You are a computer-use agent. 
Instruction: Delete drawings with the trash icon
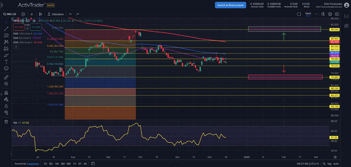(6, 122)
